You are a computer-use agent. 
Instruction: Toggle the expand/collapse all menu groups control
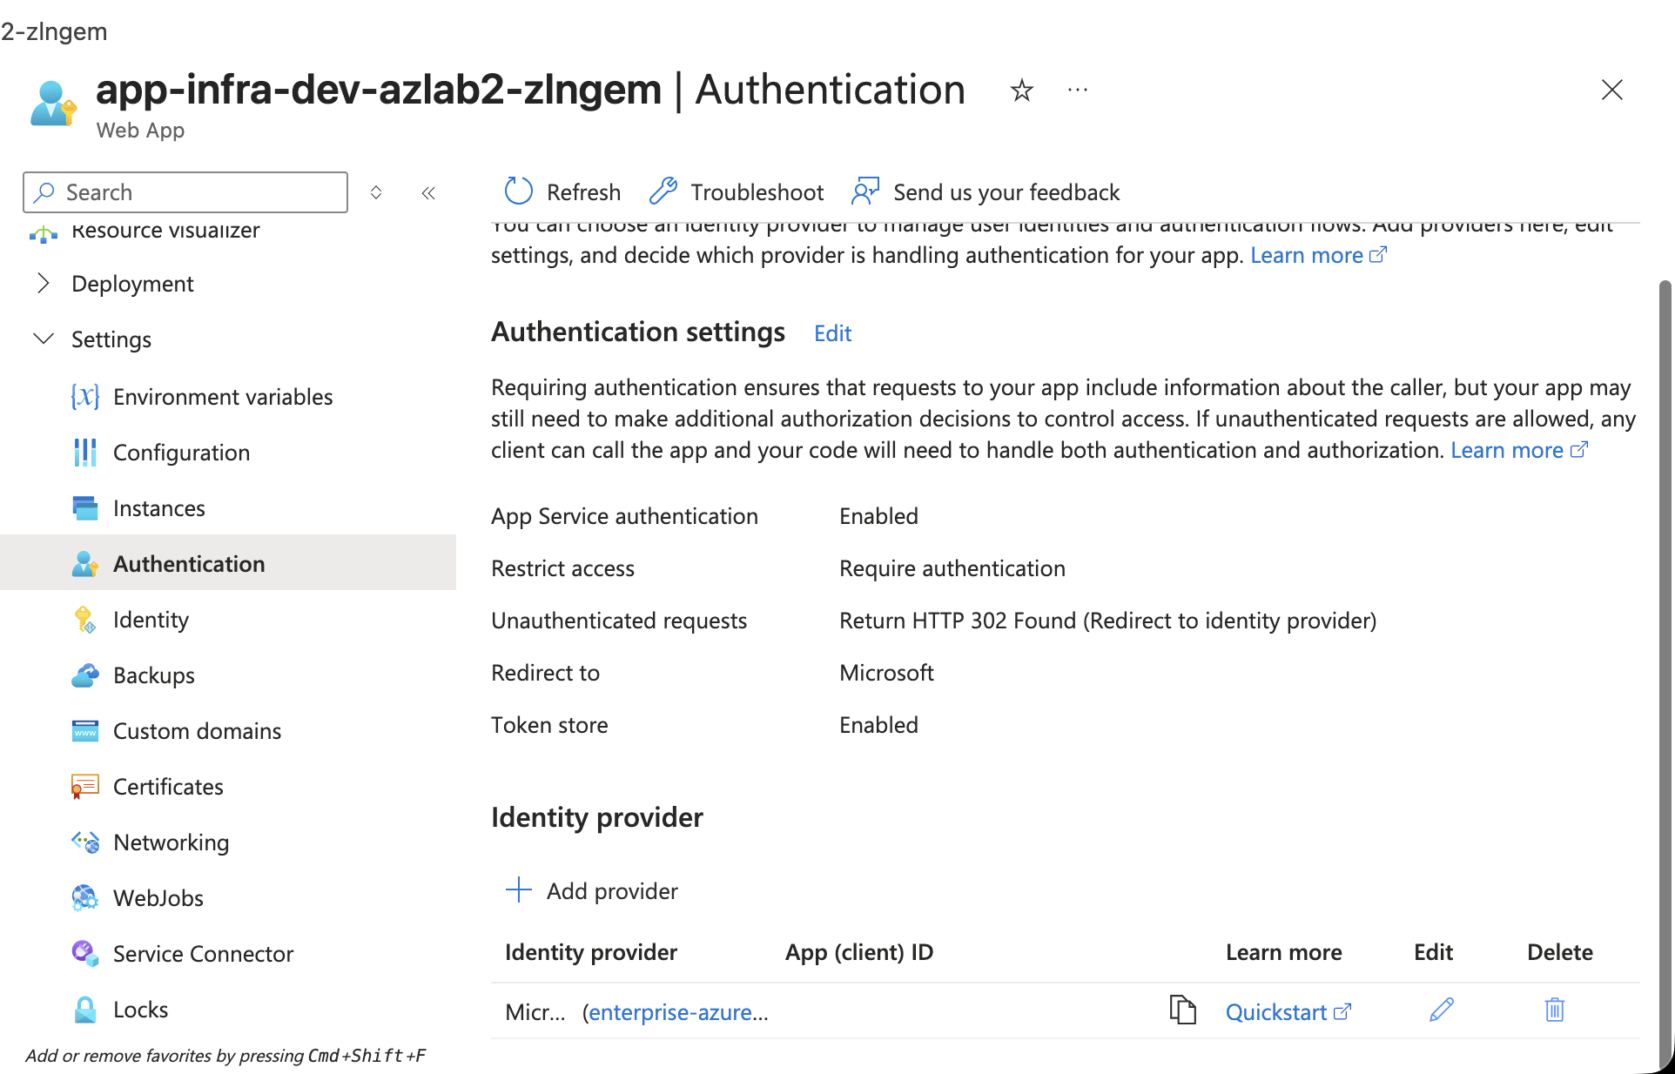[376, 192]
